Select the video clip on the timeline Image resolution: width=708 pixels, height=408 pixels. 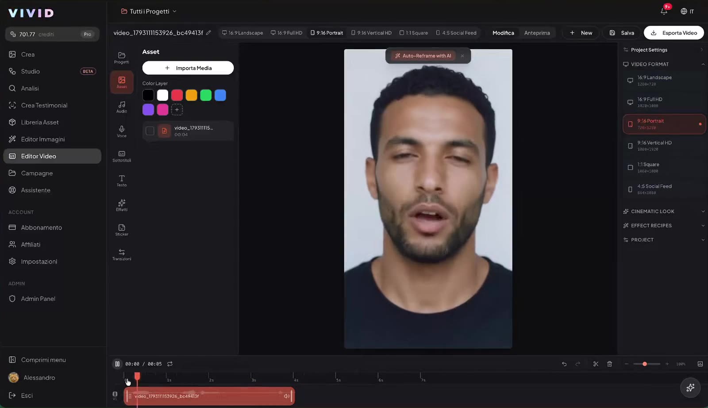click(209, 396)
